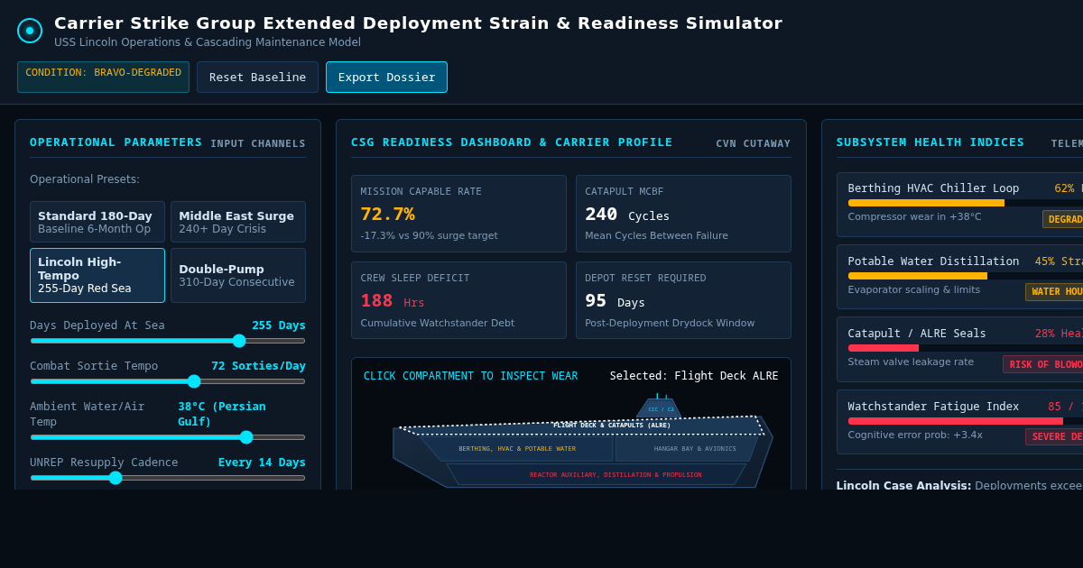Click the Days Deployed At Sea slider

pyautogui.click(x=168, y=341)
